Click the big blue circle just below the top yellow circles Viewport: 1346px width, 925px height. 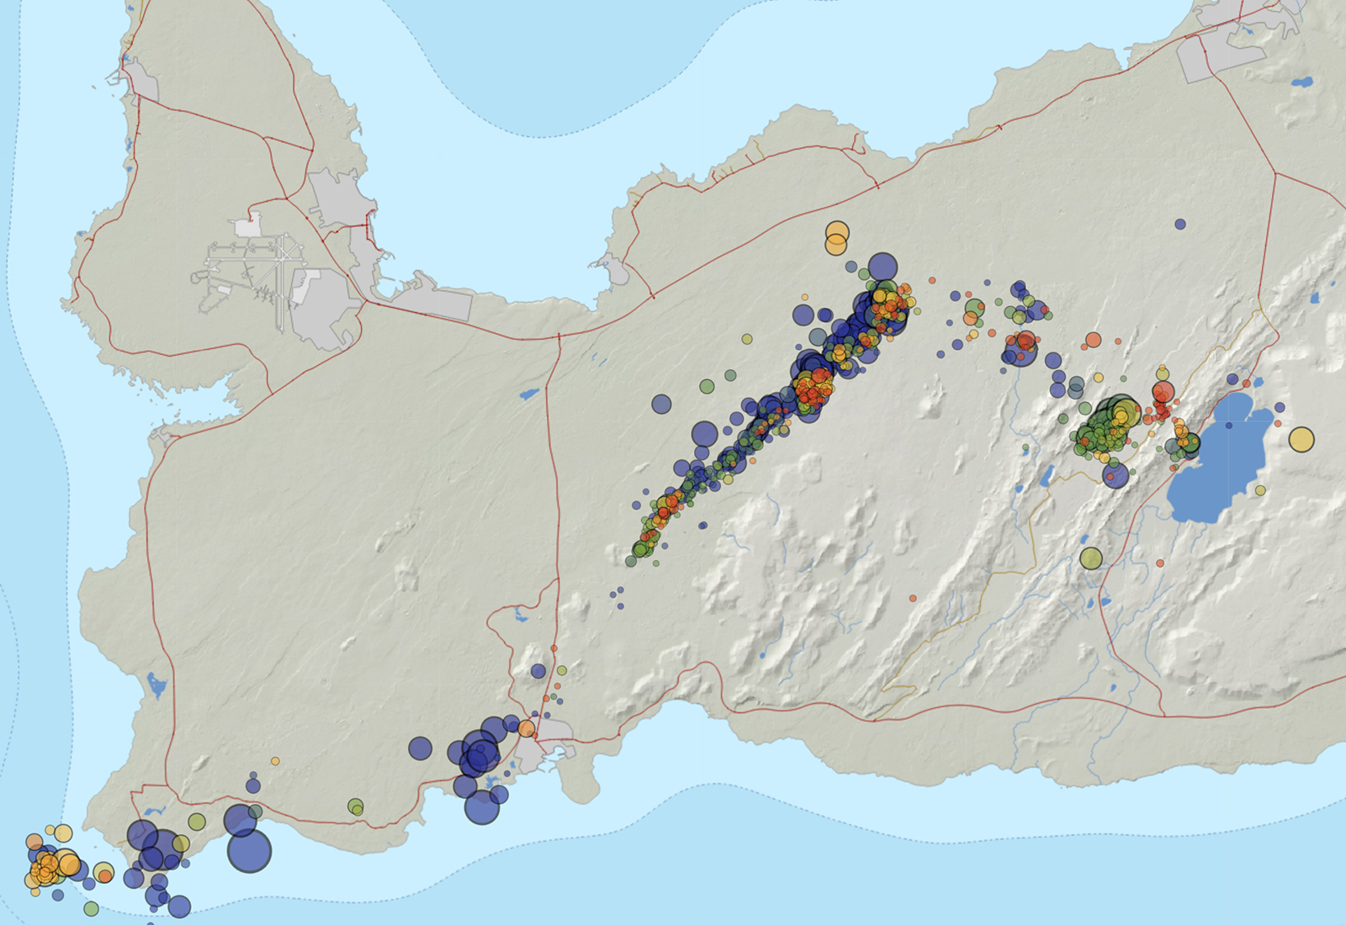pyautogui.click(x=882, y=267)
